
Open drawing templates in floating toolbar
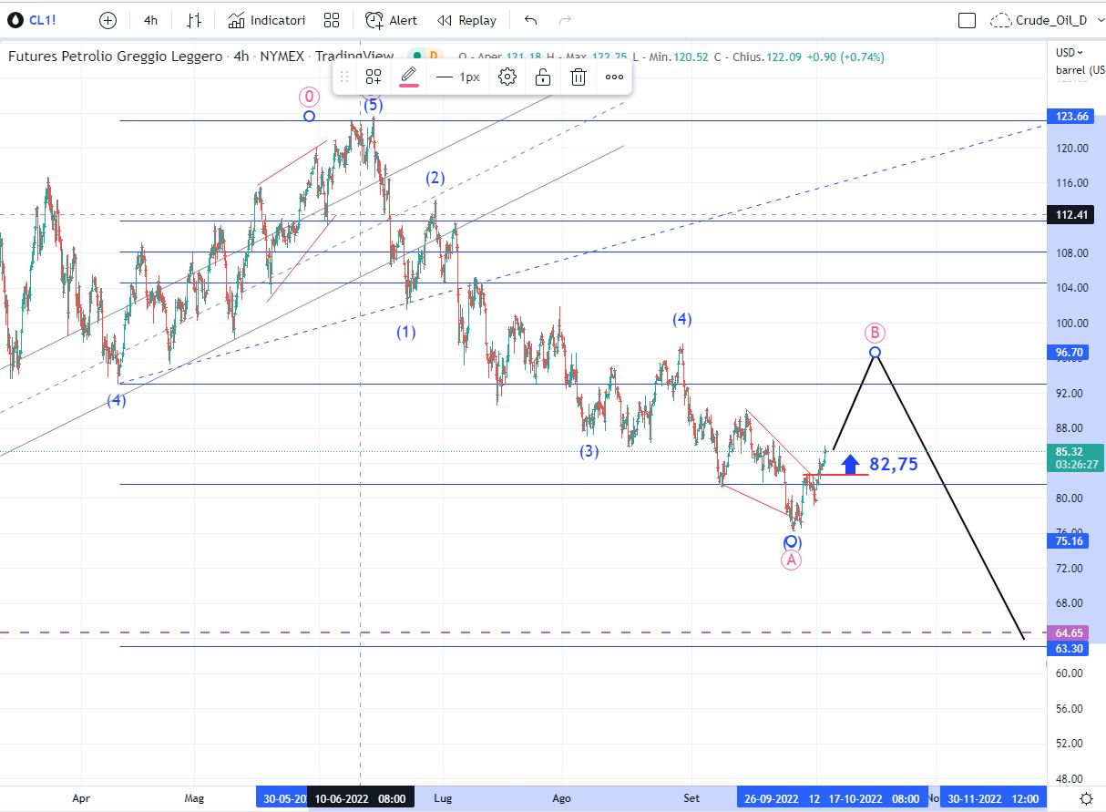click(374, 77)
